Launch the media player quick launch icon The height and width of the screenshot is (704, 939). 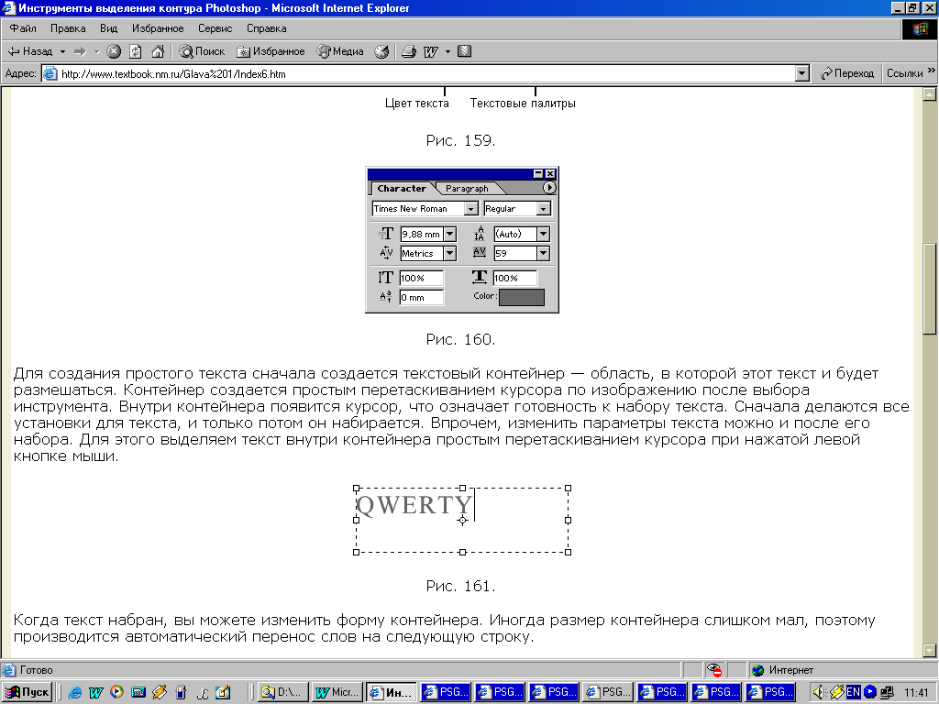pyautogui.click(x=116, y=692)
